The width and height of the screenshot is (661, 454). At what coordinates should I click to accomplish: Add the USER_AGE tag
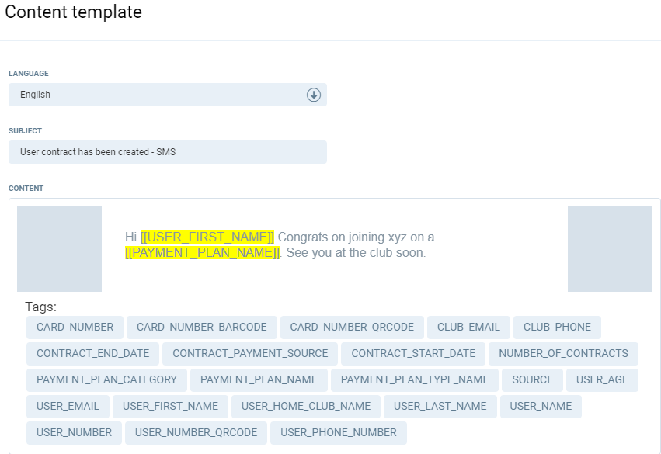click(602, 380)
